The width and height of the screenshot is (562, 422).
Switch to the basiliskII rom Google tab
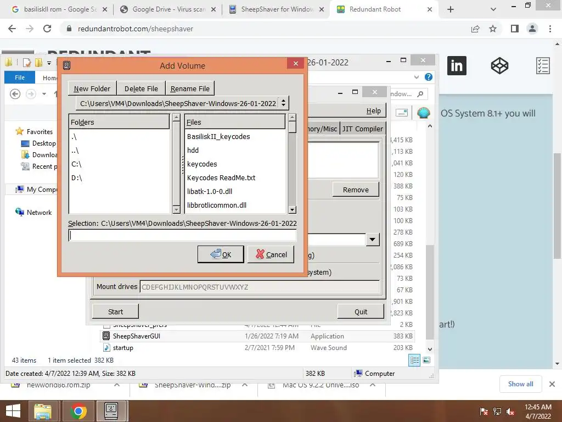click(x=59, y=9)
